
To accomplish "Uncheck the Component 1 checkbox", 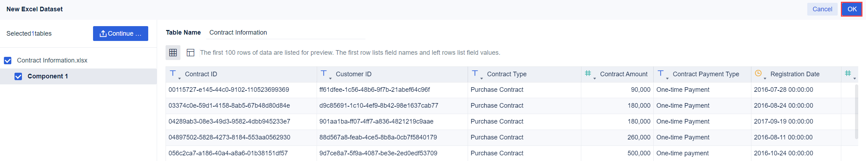I will [18, 76].
